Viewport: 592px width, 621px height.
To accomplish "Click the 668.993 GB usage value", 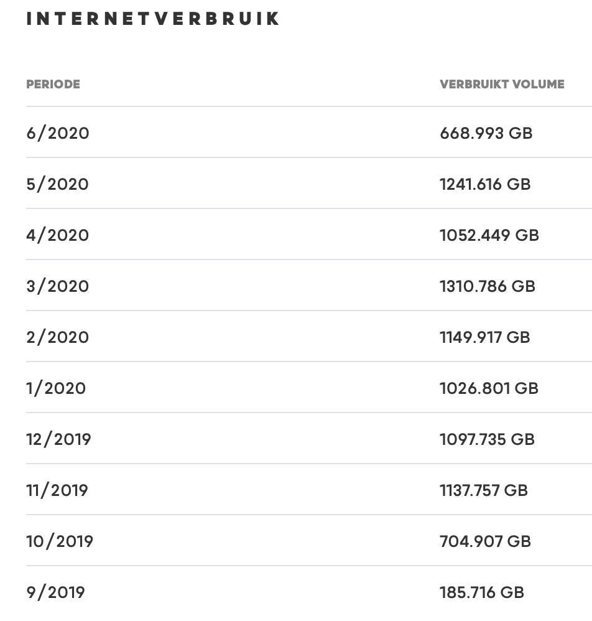I will coord(486,133).
